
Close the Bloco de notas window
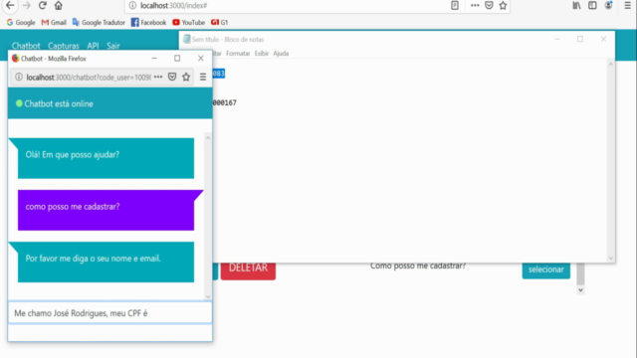pos(603,39)
